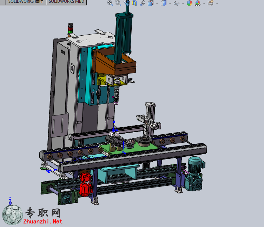Click the Zoom to Area icon
The image size is (264, 227).
pos(118,3)
